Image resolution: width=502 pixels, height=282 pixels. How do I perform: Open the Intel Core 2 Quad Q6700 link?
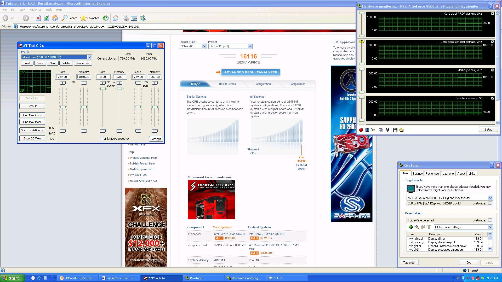[229, 234]
